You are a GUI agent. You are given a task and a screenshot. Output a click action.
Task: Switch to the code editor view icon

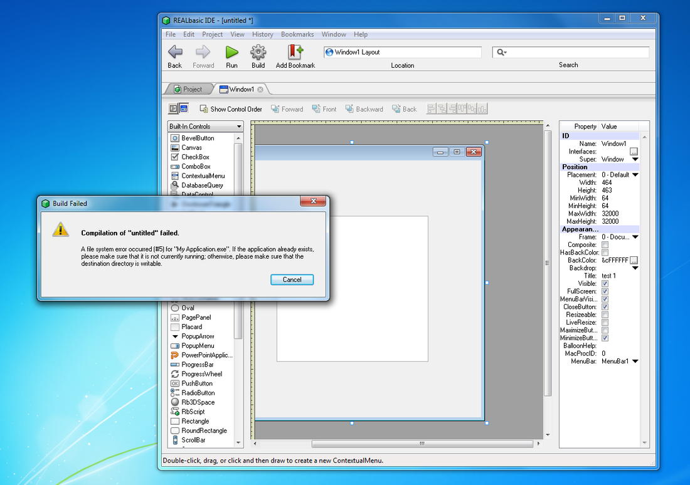coord(174,108)
